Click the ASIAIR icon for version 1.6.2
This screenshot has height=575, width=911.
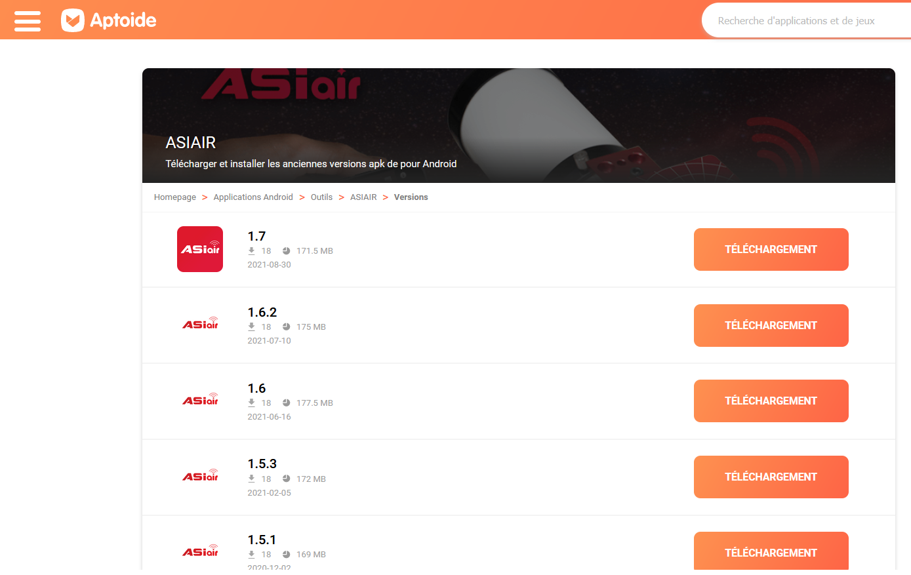(200, 323)
